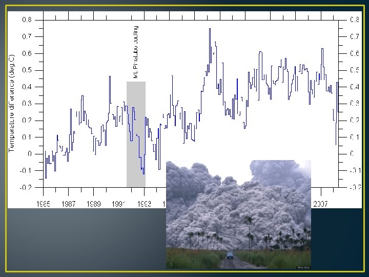Image resolution: width=369 pixels, height=277 pixels.
Task: Click the 0.4 value on right axis
Action: (355, 87)
